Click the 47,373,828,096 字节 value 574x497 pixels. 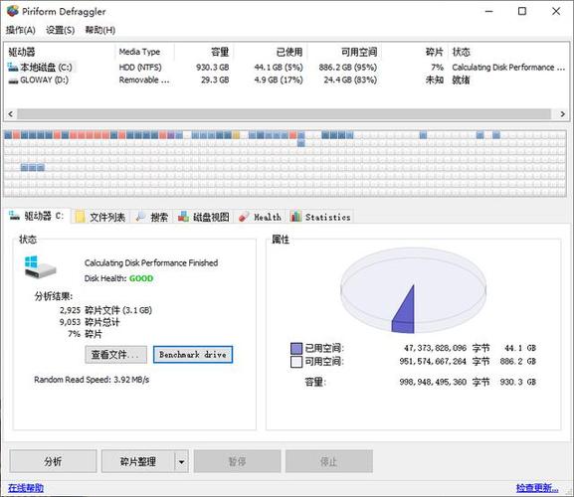point(447,348)
